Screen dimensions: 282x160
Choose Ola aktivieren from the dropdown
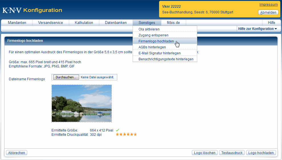[149, 29]
